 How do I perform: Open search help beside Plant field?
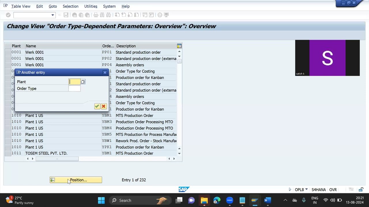point(83,82)
